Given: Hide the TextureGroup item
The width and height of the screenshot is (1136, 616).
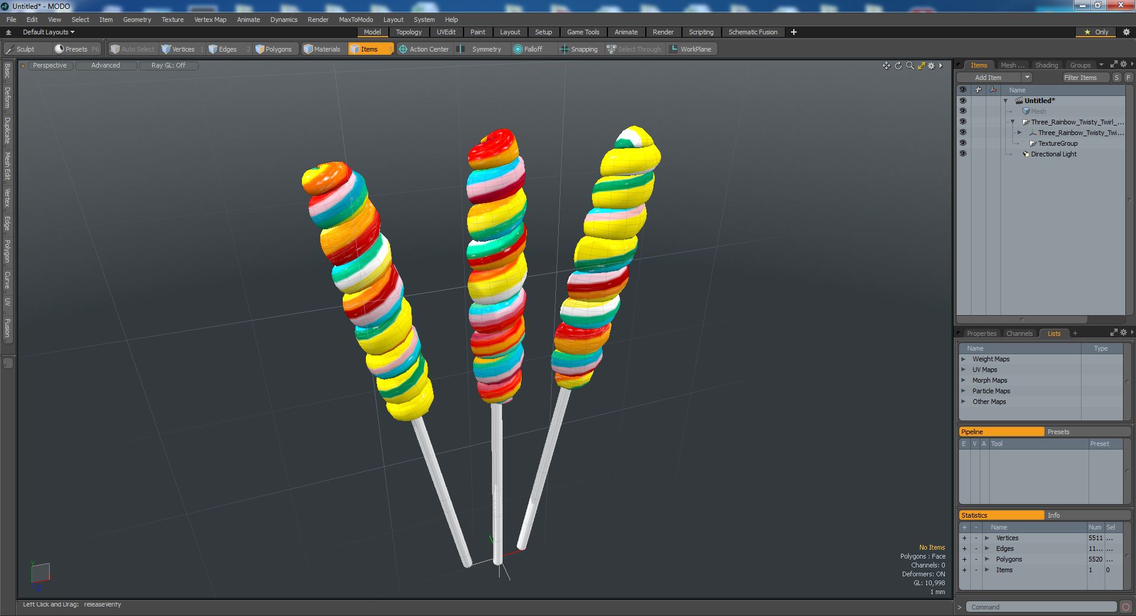Looking at the screenshot, I should 963,143.
